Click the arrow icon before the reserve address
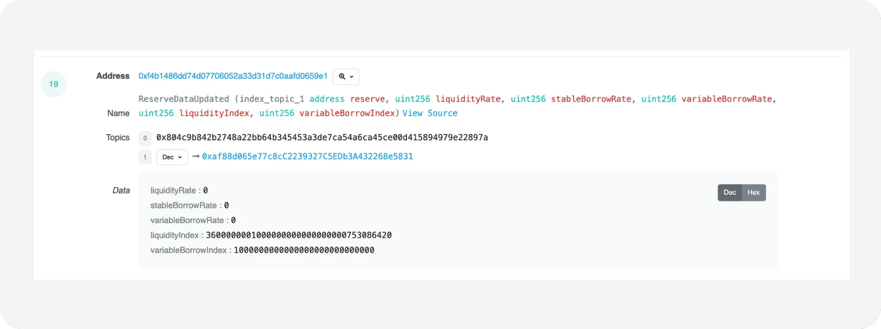881x329 pixels. click(x=195, y=157)
